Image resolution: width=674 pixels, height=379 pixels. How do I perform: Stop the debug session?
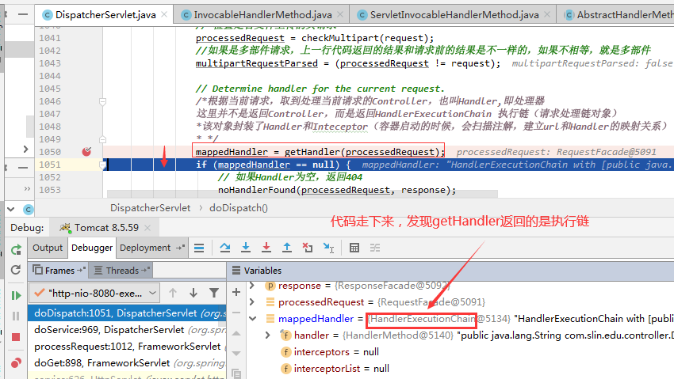click(x=16, y=337)
